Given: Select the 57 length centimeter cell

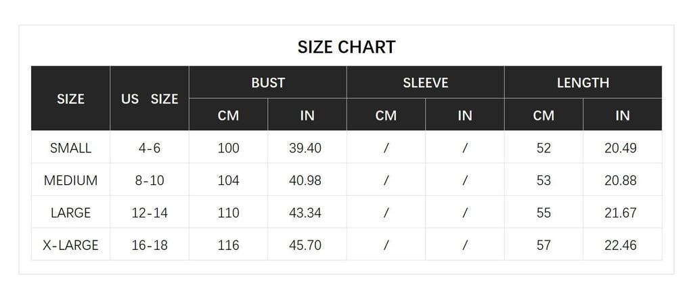Looking at the screenshot, I should pos(543,245).
